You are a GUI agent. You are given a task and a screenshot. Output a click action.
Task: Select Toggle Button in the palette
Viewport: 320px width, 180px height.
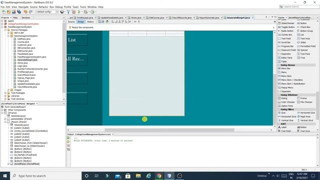[x=286, y=27]
